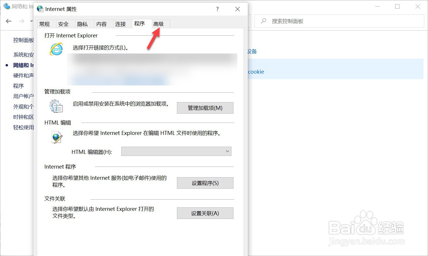Maximize the Control Panel window
Screen dimensions: 428x256
click(397, 7)
